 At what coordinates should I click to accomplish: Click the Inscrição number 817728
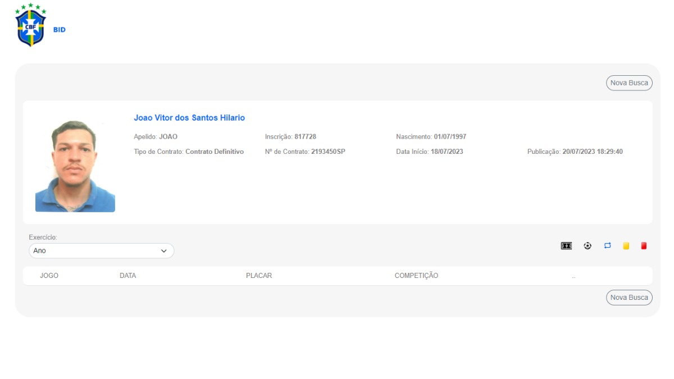305,136
